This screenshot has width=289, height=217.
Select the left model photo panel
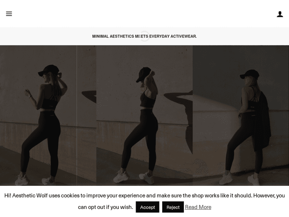(x=48, y=115)
